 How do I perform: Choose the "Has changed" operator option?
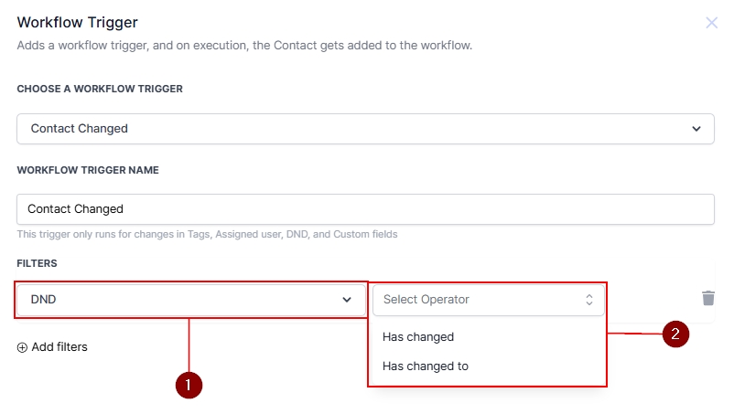point(418,336)
